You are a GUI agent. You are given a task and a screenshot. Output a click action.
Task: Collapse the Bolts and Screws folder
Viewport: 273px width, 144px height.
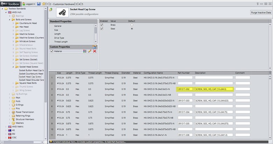point(9,19)
